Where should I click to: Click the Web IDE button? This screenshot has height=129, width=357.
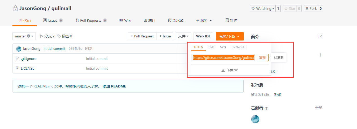[x=203, y=36]
